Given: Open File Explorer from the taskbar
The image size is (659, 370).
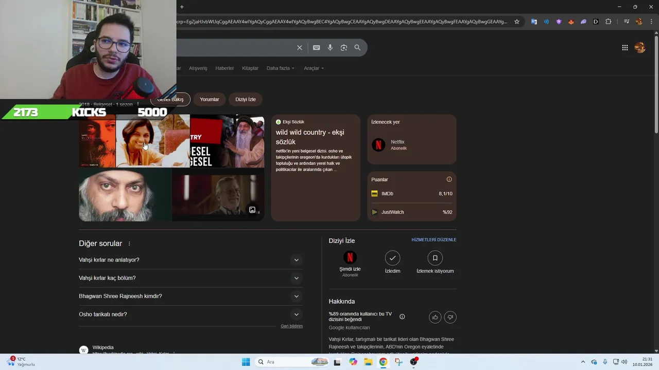Looking at the screenshot, I should click(368, 362).
